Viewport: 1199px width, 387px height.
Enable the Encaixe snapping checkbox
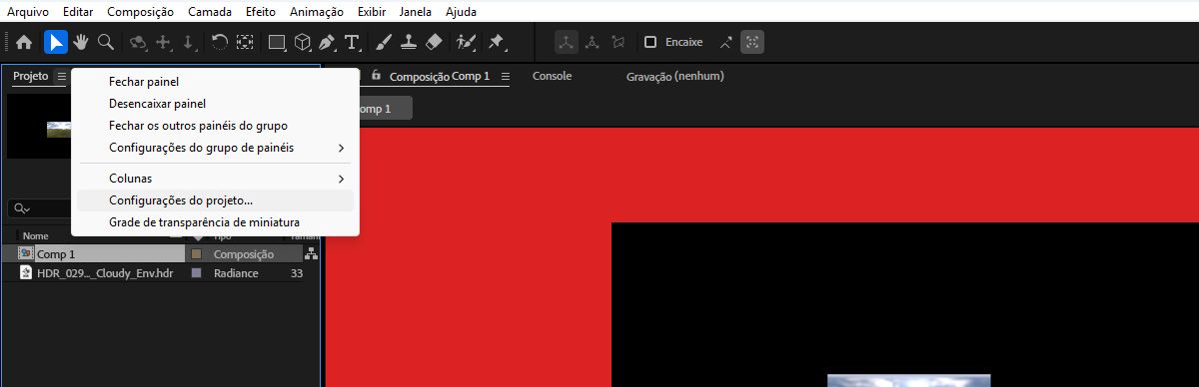click(650, 43)
